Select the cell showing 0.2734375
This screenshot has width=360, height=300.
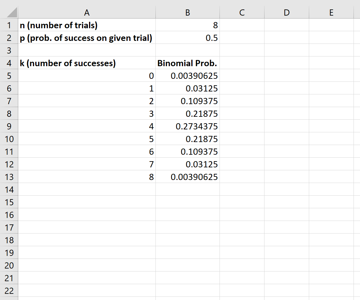point(187,126)
